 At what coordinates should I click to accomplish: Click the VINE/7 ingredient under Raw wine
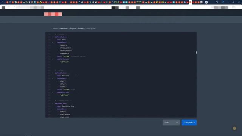(x=63, y=82)
